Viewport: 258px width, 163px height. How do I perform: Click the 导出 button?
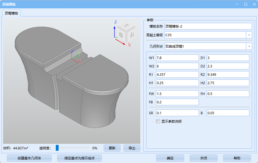tap(132, 148)
